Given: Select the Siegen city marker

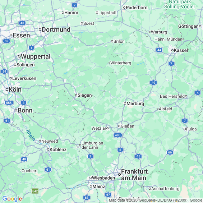Looking at the screenshot, I should click(76, 95).
